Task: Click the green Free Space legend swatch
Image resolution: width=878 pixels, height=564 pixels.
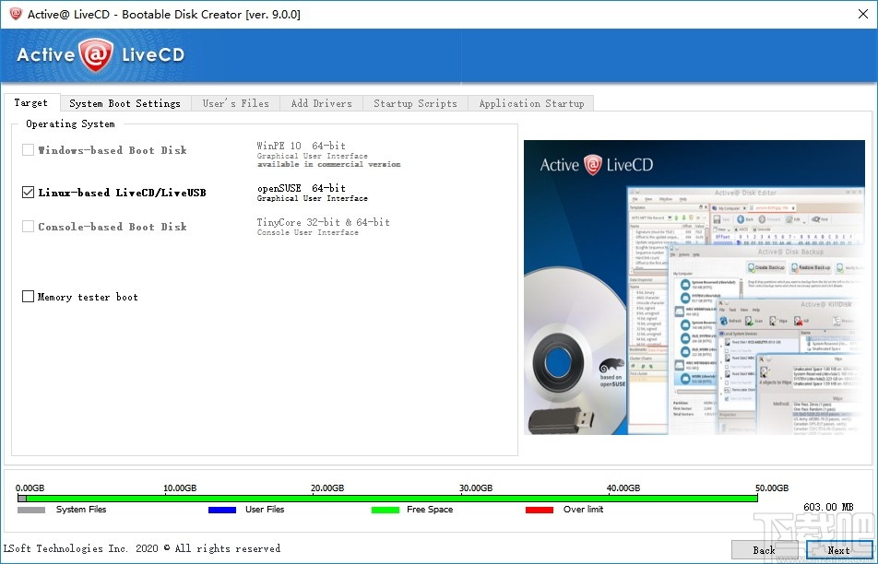Action: 386,510
